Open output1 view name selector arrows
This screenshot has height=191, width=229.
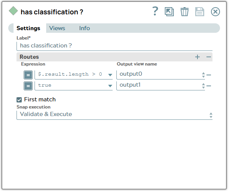click(x=203, y=86)
